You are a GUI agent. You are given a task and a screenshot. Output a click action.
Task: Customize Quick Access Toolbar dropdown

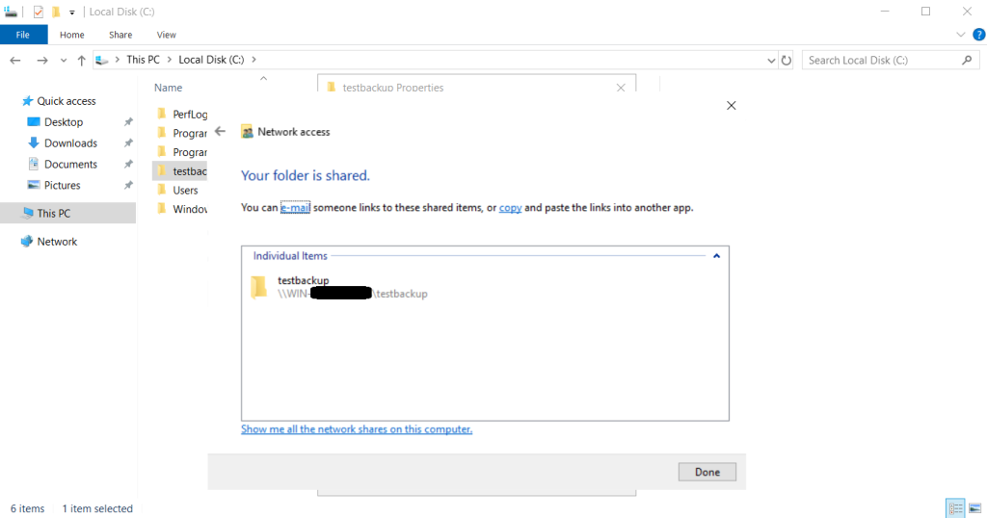(71, 12)
